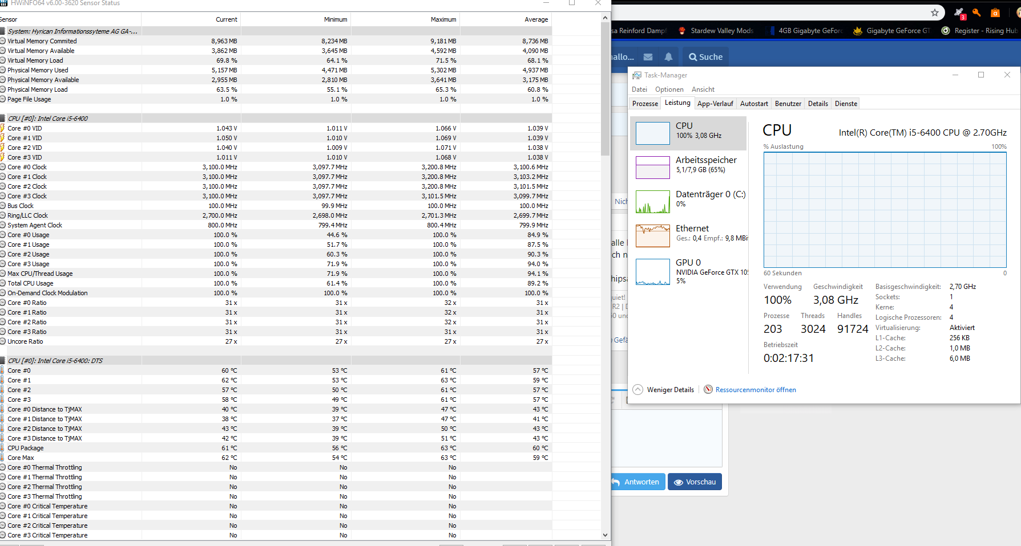Open the Optionen menu in Task Manager

pyautogui.click(x=669, y=89)
